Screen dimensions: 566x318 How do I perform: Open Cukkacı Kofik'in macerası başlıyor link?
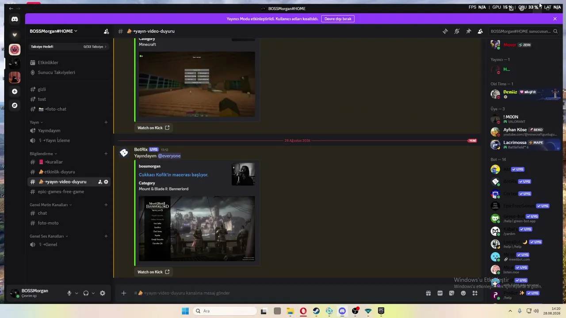click(173, 175)
